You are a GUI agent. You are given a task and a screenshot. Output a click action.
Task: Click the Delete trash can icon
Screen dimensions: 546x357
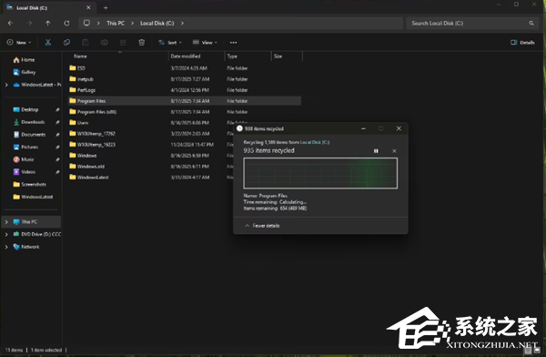[142, 43]
